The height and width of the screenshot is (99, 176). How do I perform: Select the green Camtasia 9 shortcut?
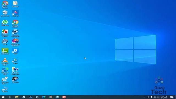[x=5, y=51]
